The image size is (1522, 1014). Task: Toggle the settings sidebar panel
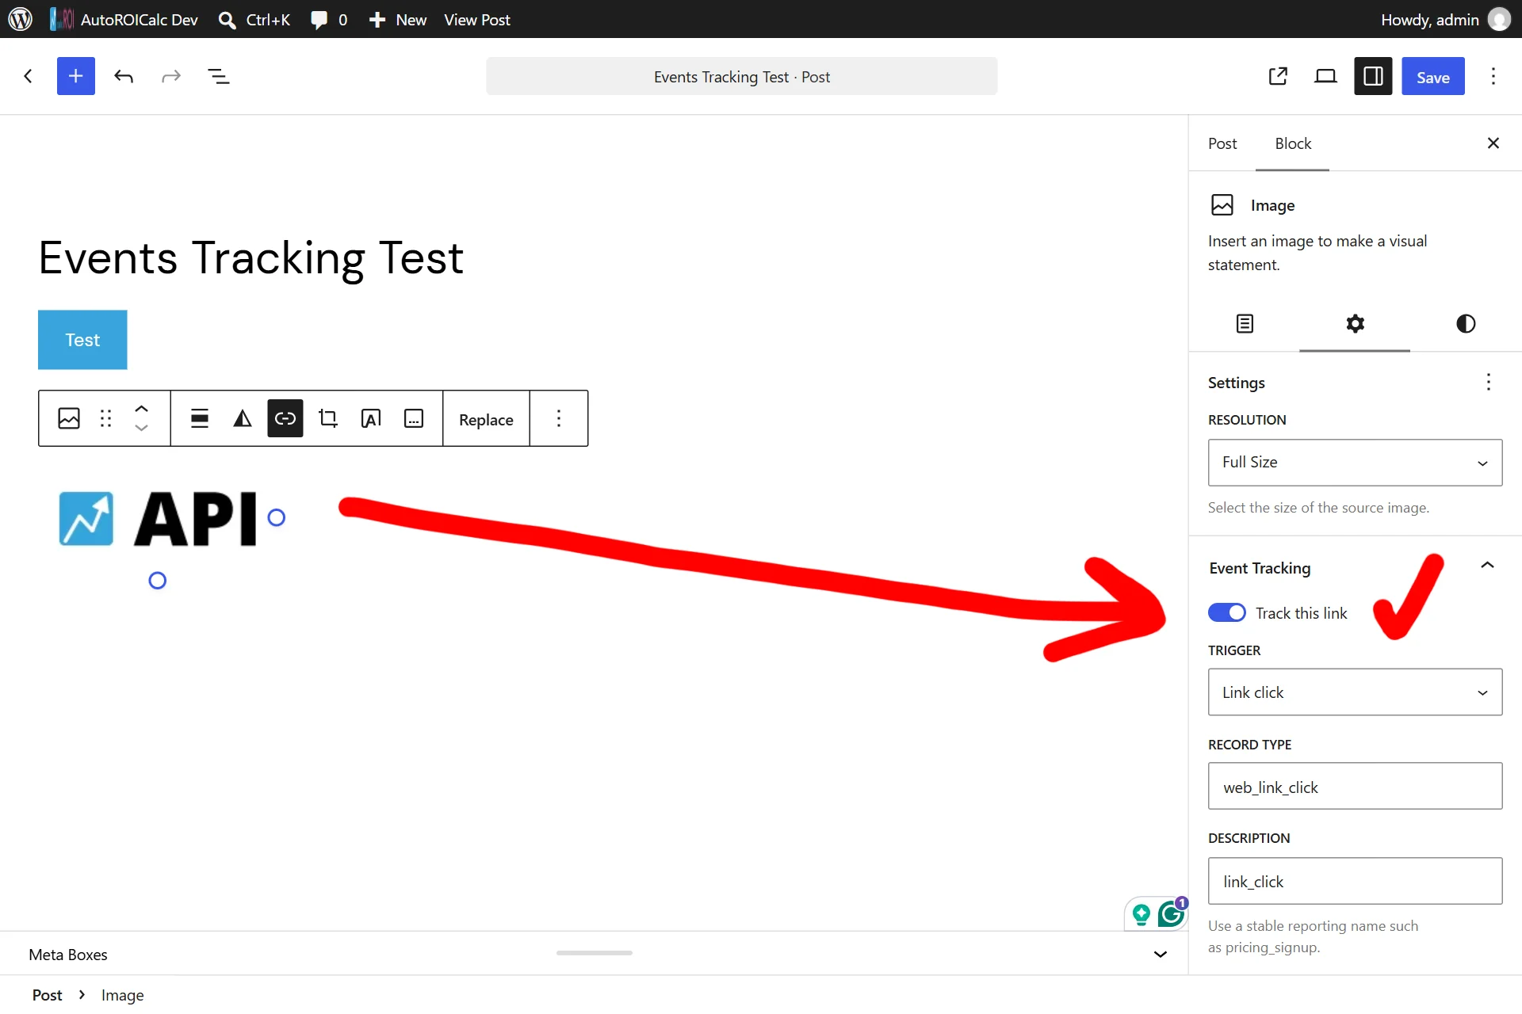coord(1373,76)
